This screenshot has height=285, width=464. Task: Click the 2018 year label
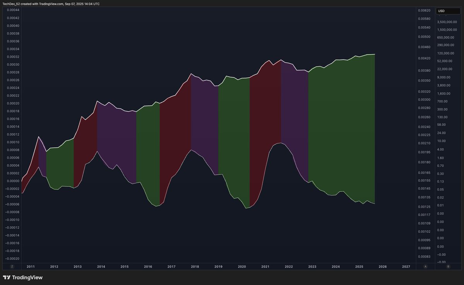coord(195,267)
